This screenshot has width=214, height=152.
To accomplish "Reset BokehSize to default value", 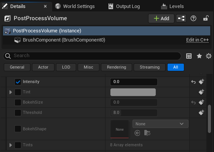I will coord(193,102).
